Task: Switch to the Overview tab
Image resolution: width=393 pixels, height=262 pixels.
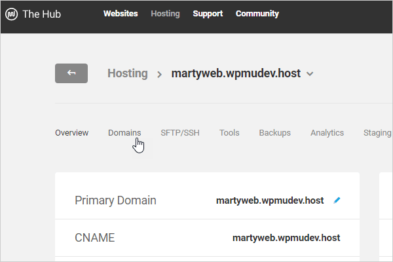Action: [x=71, y=132]
